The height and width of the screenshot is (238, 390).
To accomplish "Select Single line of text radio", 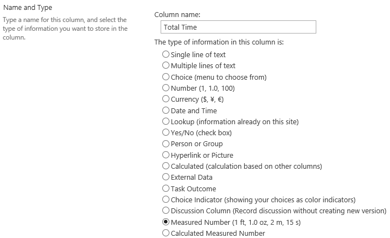I will (166, 54).
